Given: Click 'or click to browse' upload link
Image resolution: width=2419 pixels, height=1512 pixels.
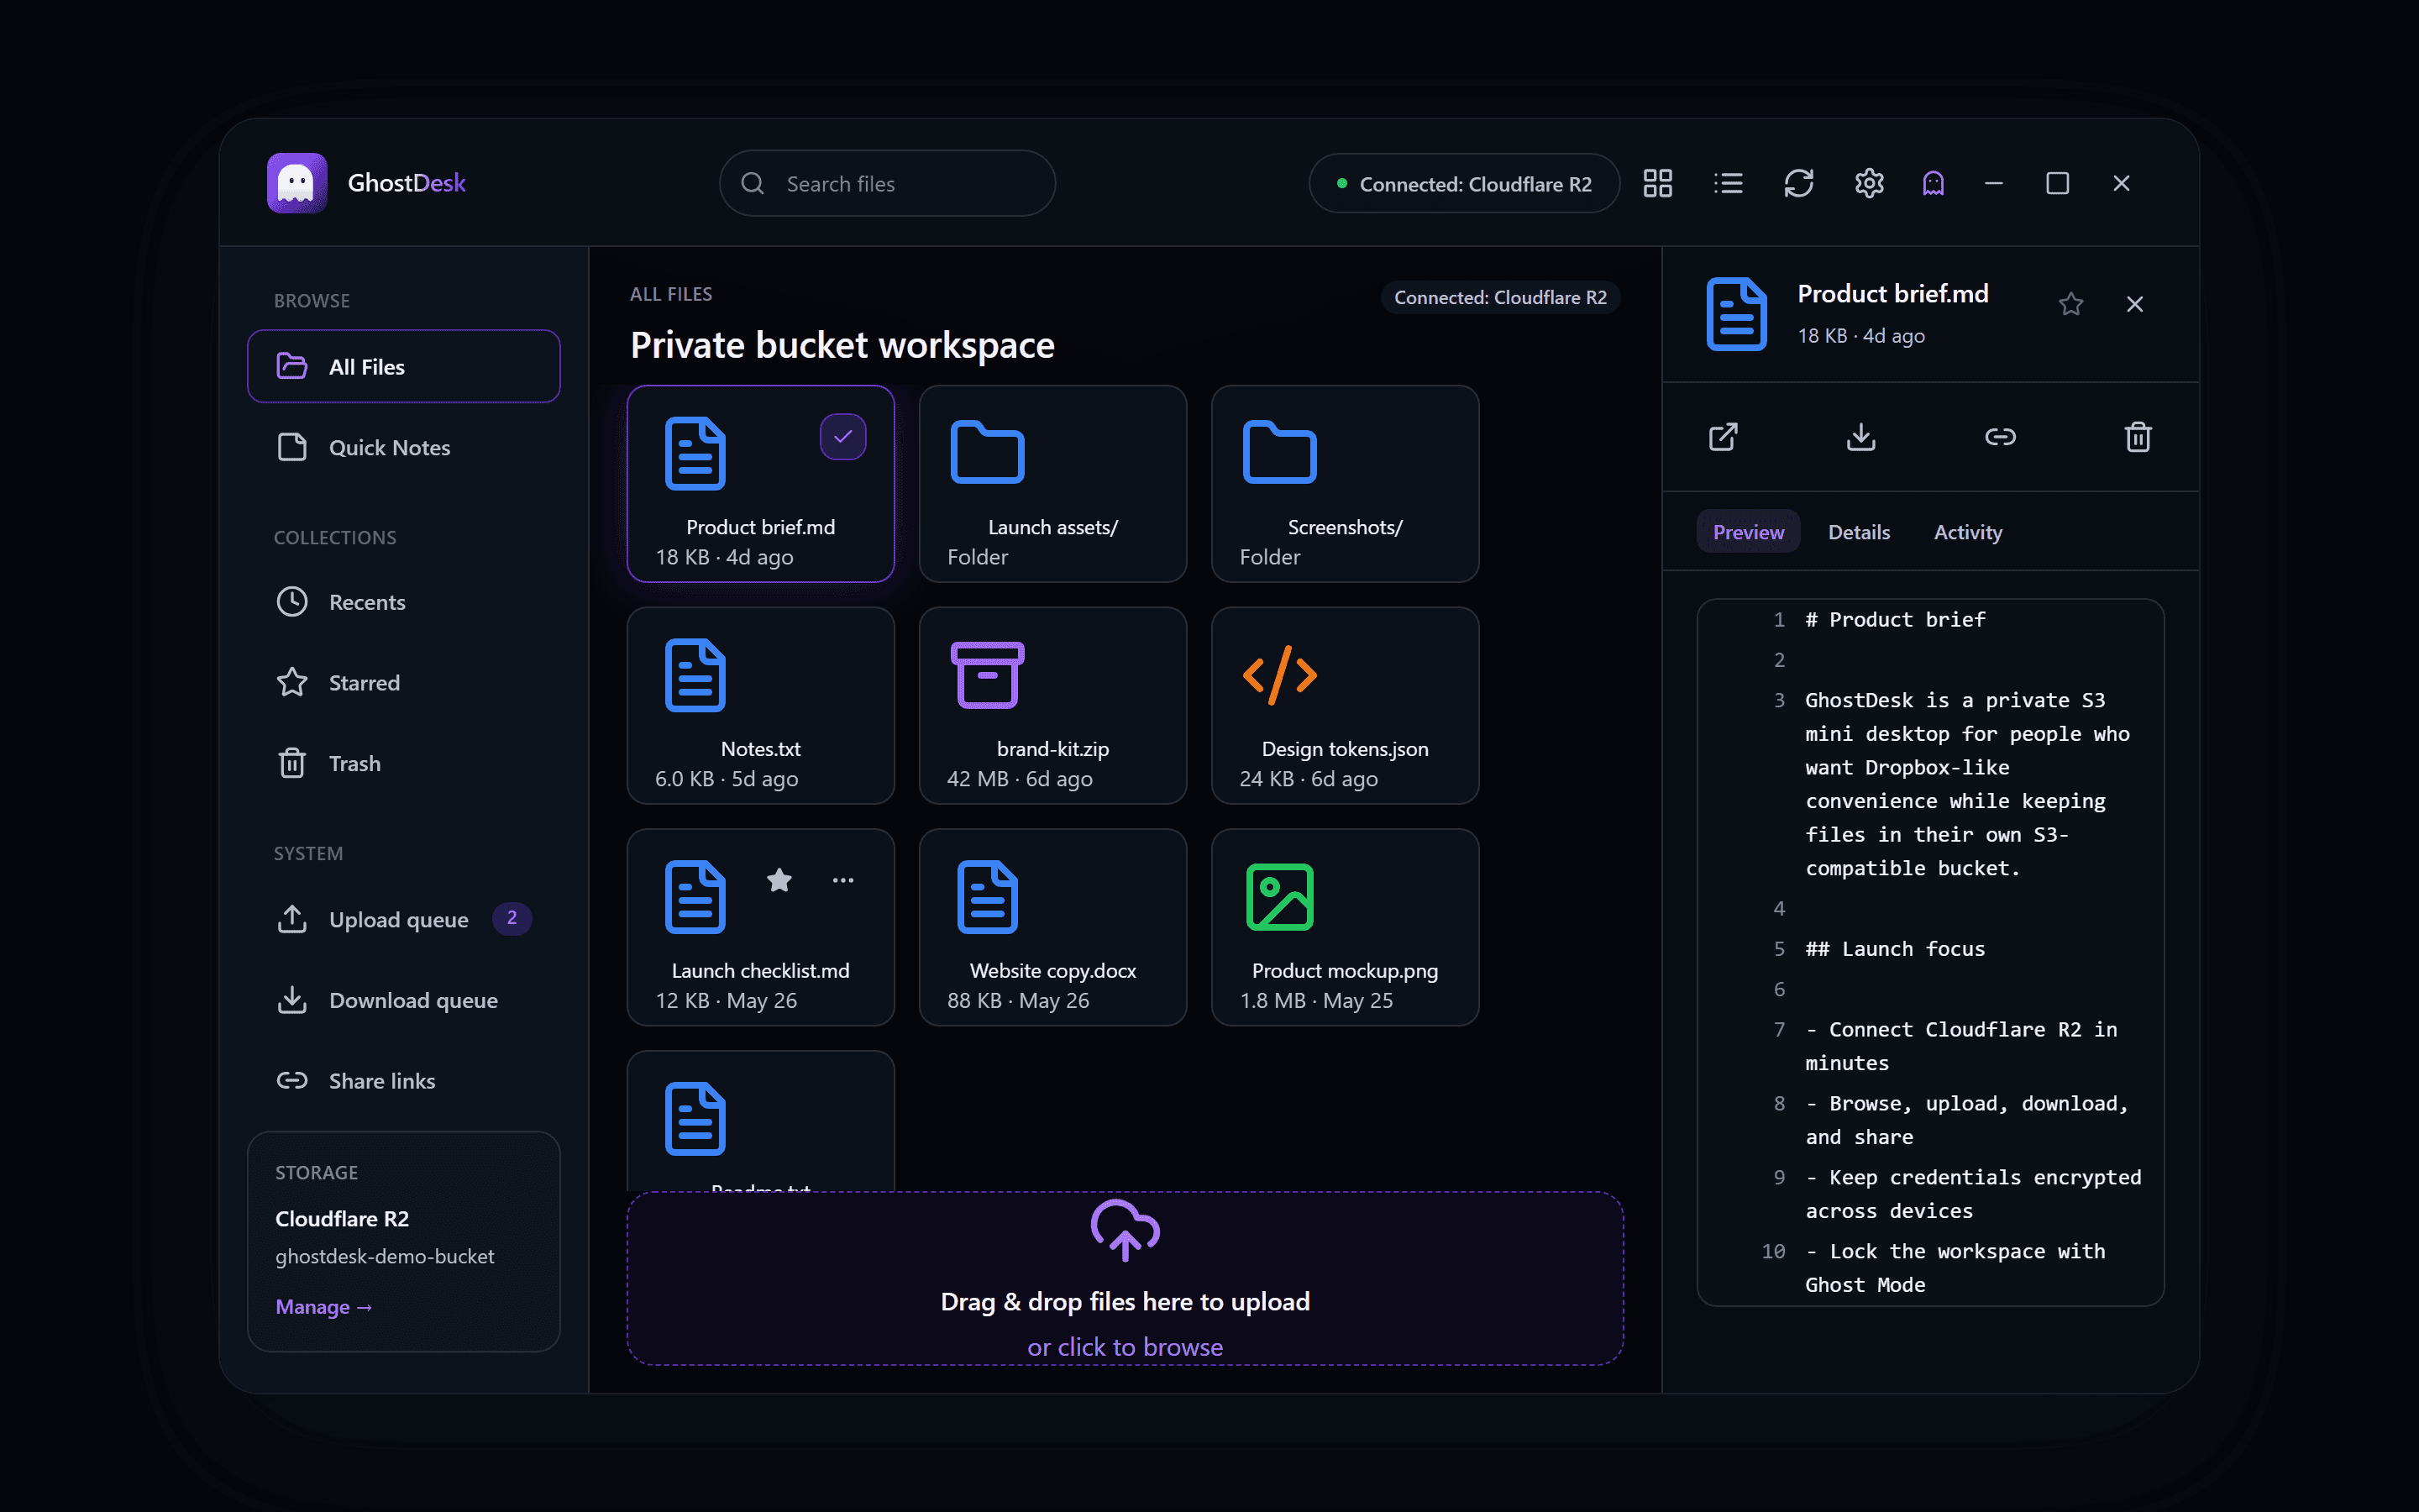Looking at the screenshot, I should pyautogui.click(x=1125, y=1347).
